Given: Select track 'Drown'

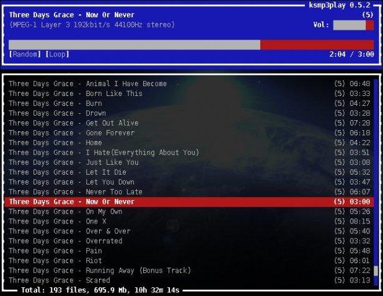Looking at the screenshot, I should click(189, 113).
